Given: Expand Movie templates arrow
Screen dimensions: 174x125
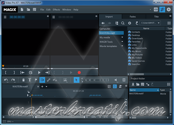Looking at the screenshot, I should (122, 46).
